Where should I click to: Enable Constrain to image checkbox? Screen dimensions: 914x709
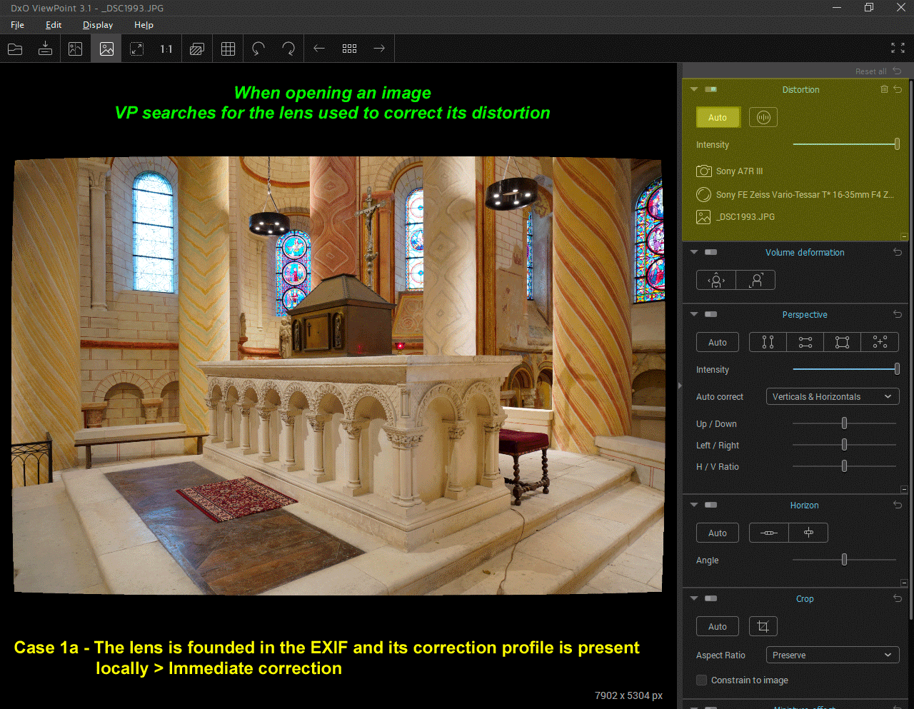701,680
